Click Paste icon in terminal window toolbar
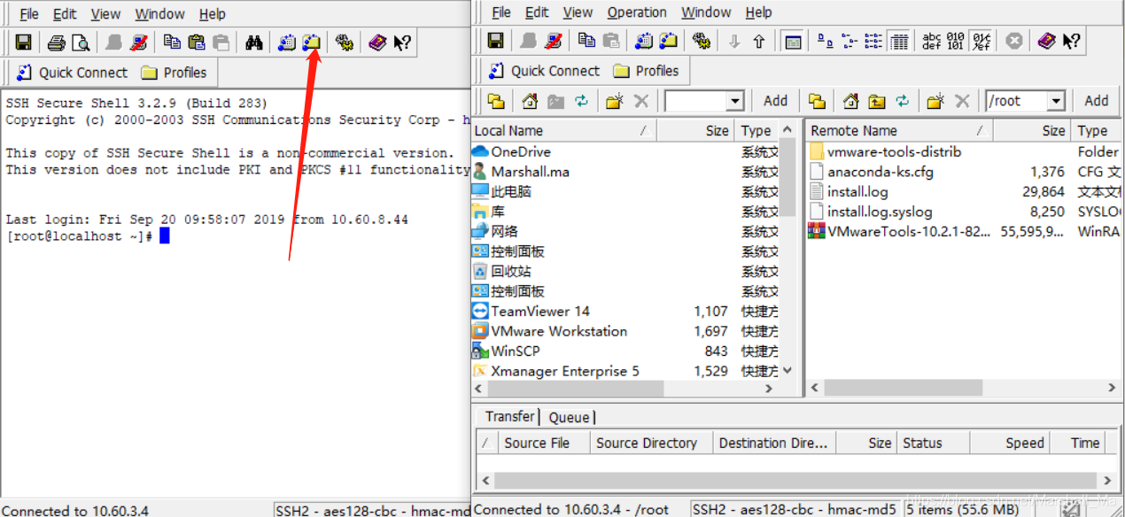The image size is (1125, 517). point(197,42)
